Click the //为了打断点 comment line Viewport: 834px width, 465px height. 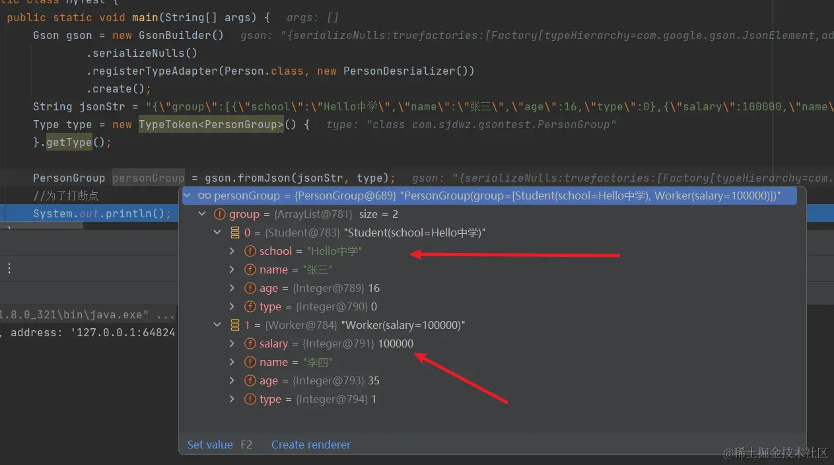click(66, 196)
